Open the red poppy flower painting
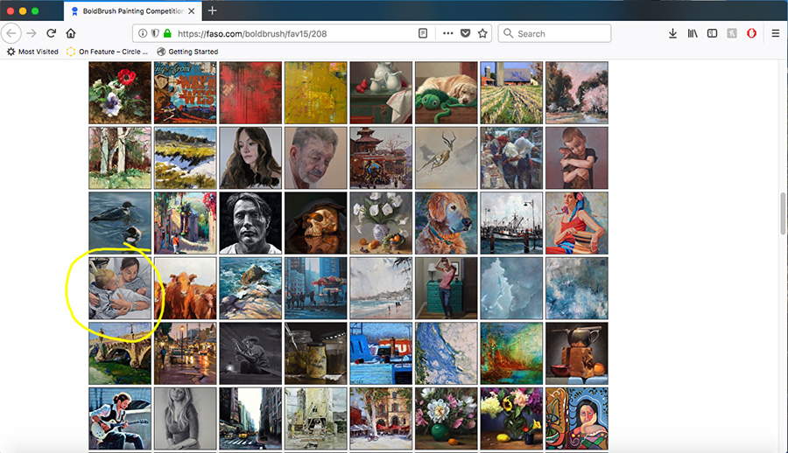Viewport: 788px width, 453px height. click(x=120, y=93)
